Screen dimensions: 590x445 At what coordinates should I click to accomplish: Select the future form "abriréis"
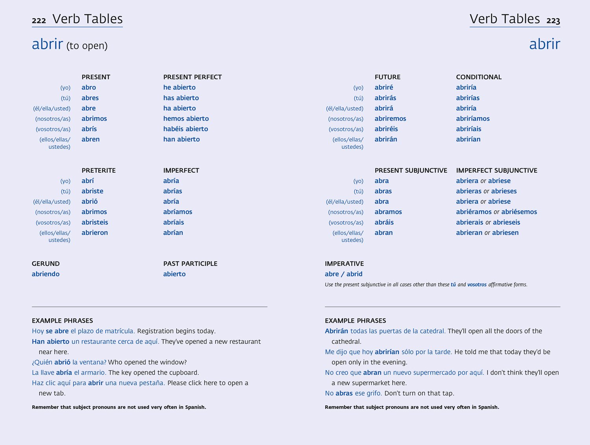pyautogui.click(x=386, y=129)
